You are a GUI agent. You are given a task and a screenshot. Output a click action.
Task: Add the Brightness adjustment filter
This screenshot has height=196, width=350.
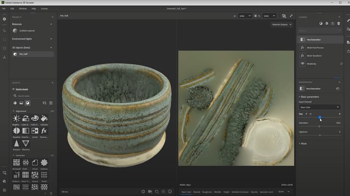tap(17, 119)
